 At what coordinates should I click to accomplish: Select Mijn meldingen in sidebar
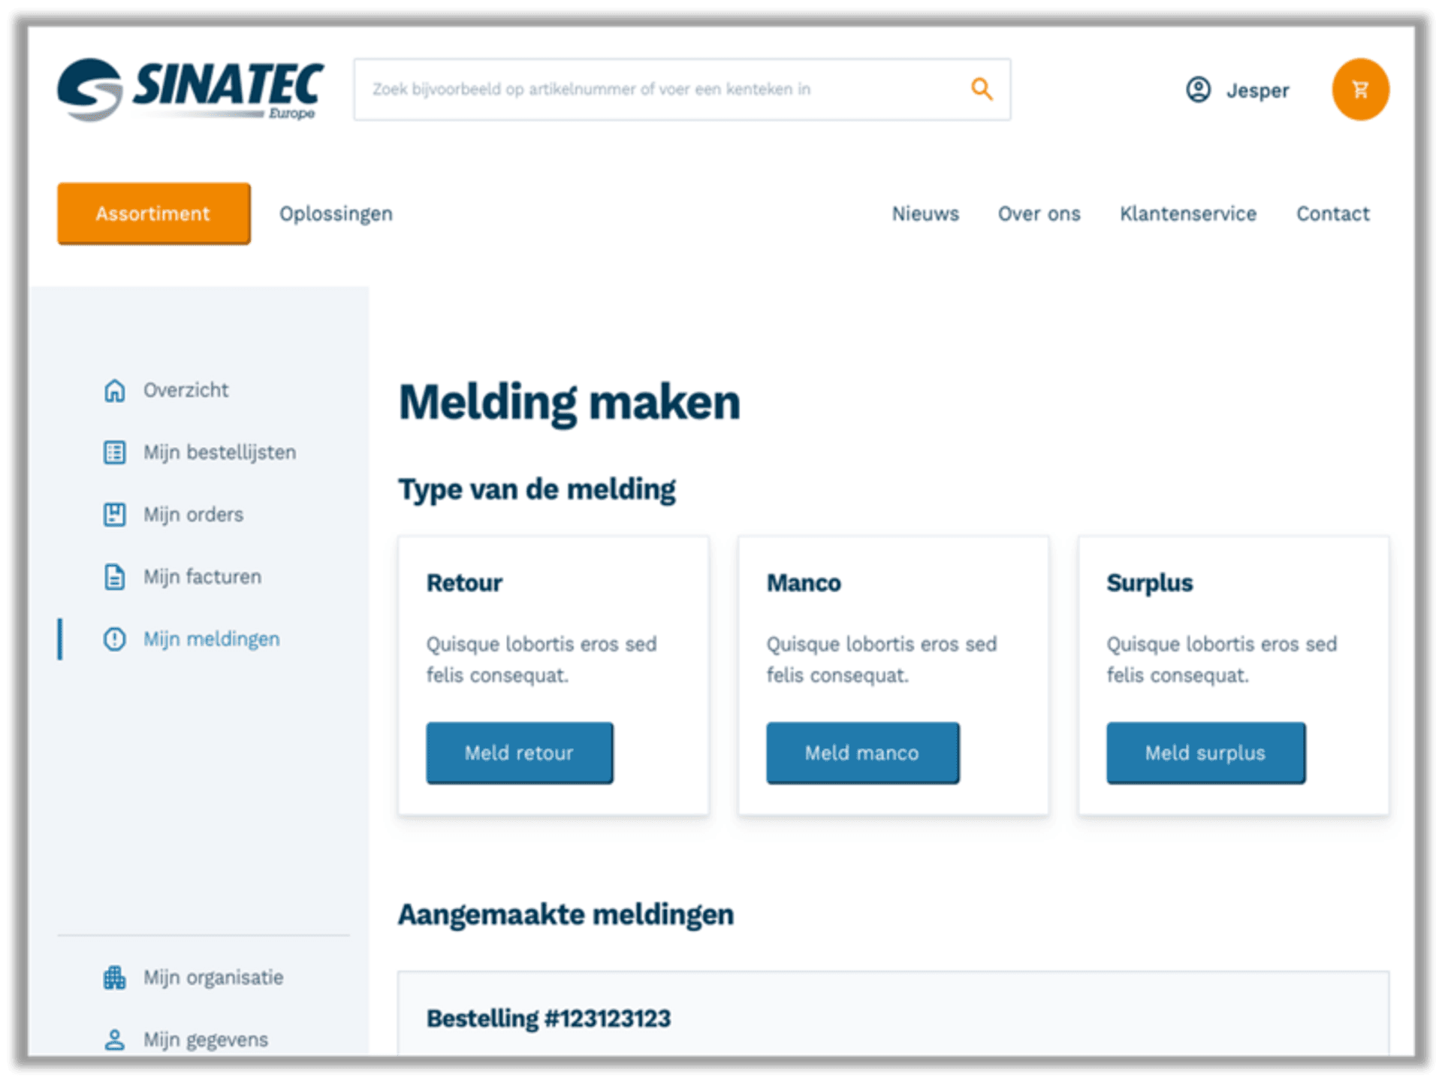click(212, 639)
